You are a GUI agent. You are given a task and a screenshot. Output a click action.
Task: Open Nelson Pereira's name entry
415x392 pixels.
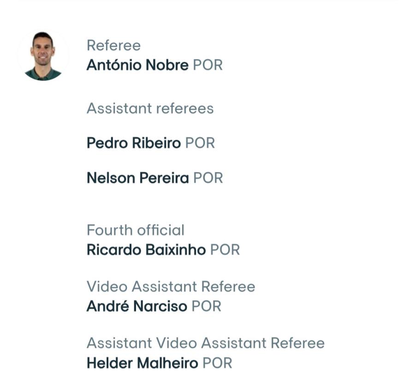(x=138, y=178)
